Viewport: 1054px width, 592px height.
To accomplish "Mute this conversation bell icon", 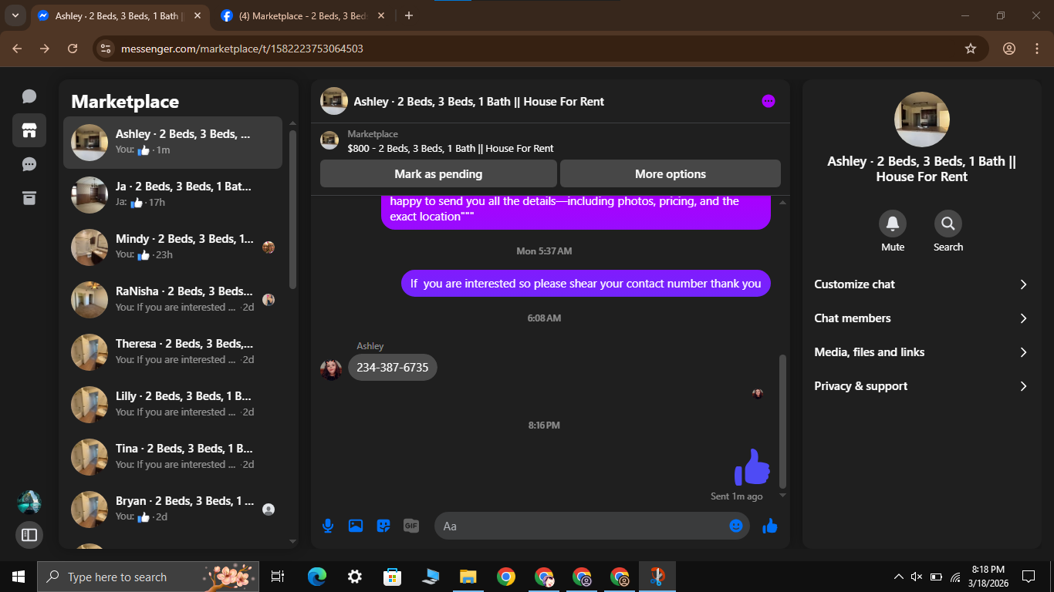I will [893, 224].
